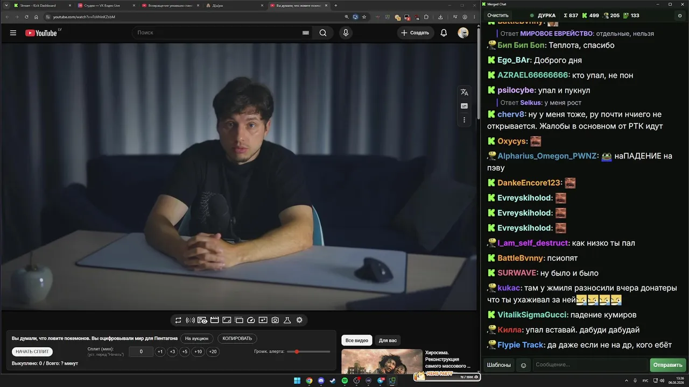Open the YouTube account avatar menu
This screenshot has height=387, width=689.
point(463,33)
